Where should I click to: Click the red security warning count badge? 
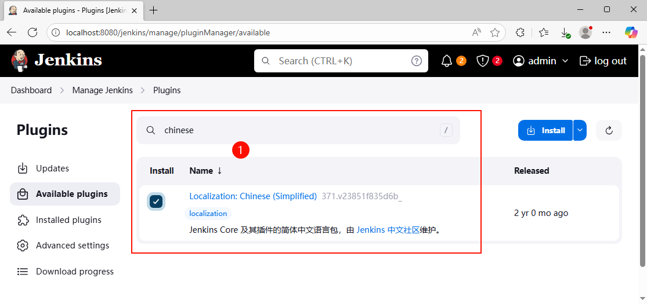coord(497,61)
